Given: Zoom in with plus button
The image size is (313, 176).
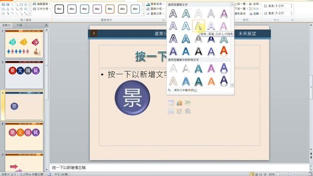Looking at the screenshot, I should (305, 174).
